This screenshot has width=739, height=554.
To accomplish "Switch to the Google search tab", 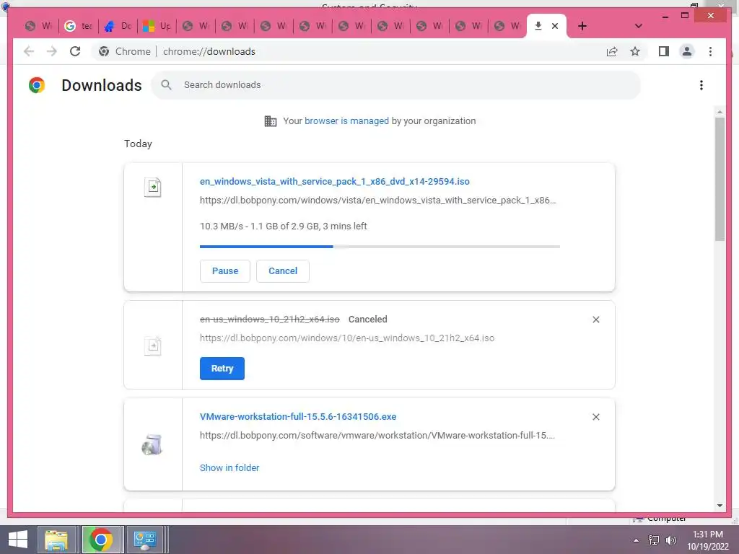I will pyautogui.click(x=79, y=26).
